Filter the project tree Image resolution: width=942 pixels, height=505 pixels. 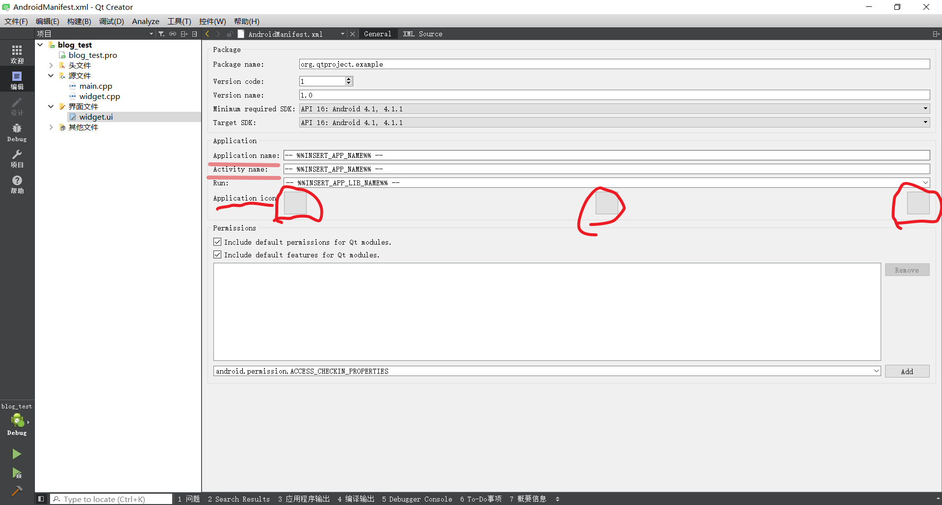point(161,34)
